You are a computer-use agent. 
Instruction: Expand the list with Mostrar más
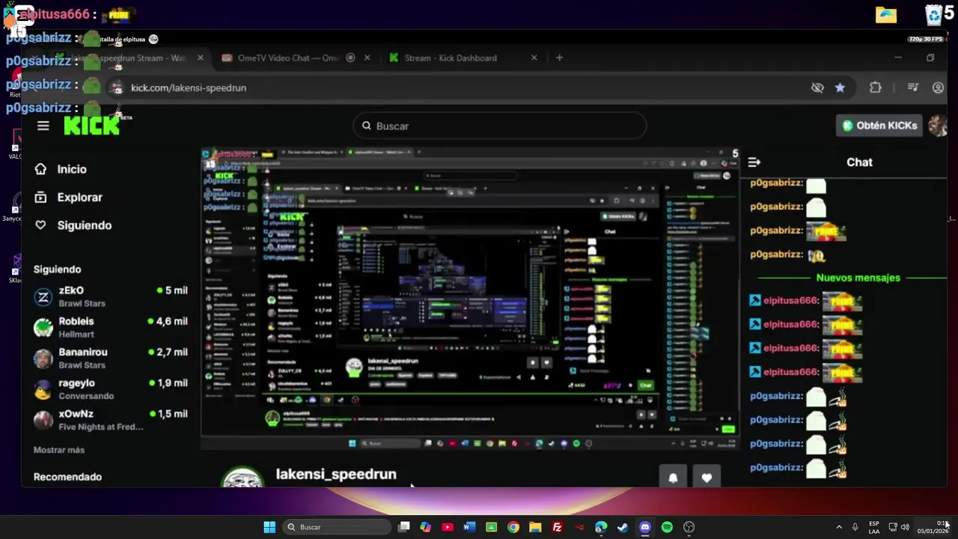[59, 450]
